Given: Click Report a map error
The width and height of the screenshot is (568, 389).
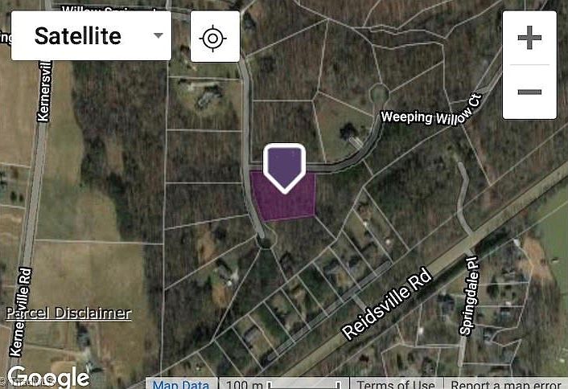Looking at the screenshot, I should [x=506, y=383].
